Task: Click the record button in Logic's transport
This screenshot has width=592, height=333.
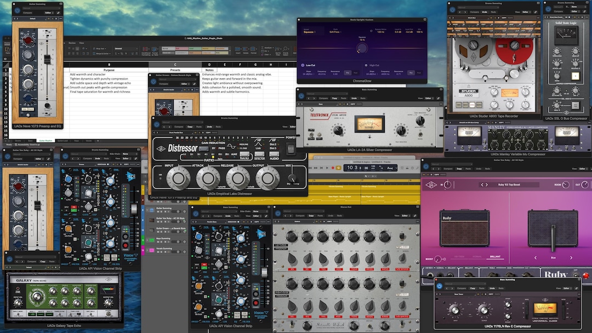Action: pyautogui.click(x=333, y=168)
